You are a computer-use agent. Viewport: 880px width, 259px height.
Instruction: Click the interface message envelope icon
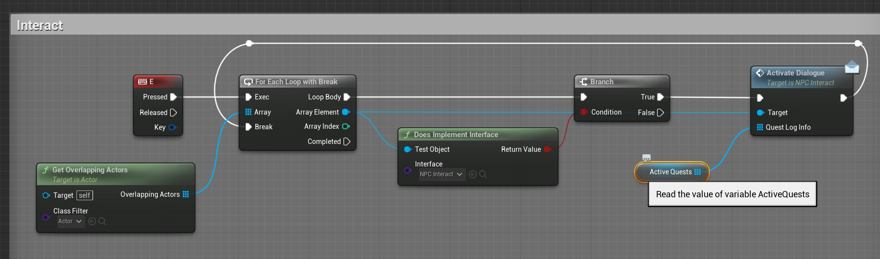(852, 67)
